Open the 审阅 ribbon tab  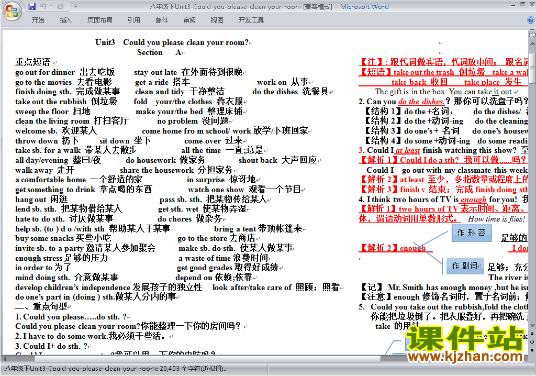(189, 20)
